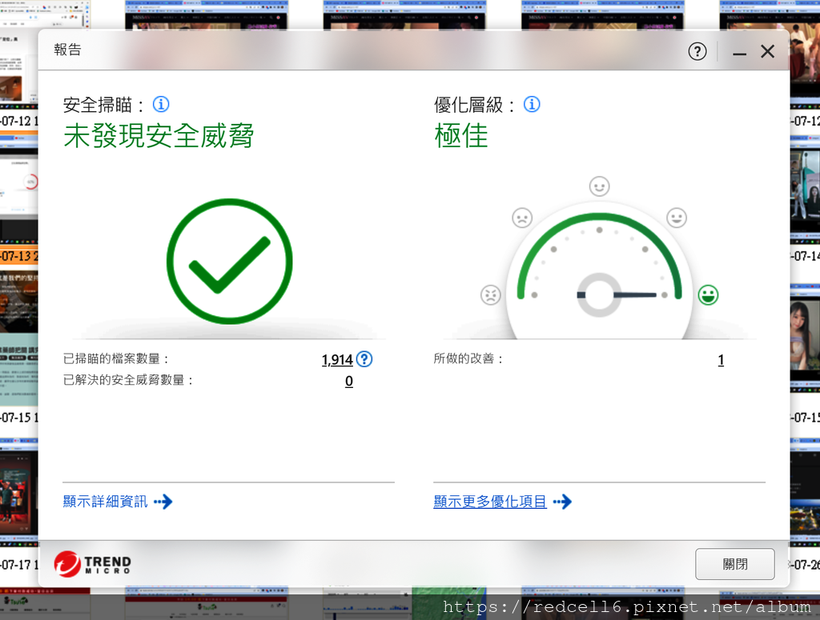Viewport: 820px width, 620px height.
Task: Click the arrow icon next to 顯示更多優化項目
Action: 561,502
